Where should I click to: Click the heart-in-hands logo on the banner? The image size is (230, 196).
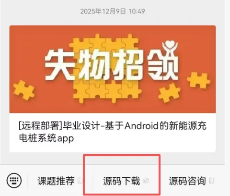pos(170,47)
